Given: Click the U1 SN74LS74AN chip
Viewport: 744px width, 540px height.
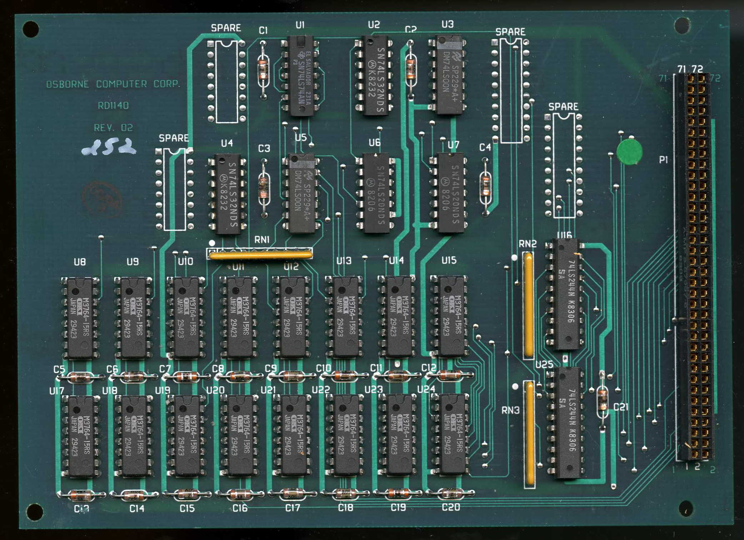Looking at the screenshot, I should [x=301, y=76].
